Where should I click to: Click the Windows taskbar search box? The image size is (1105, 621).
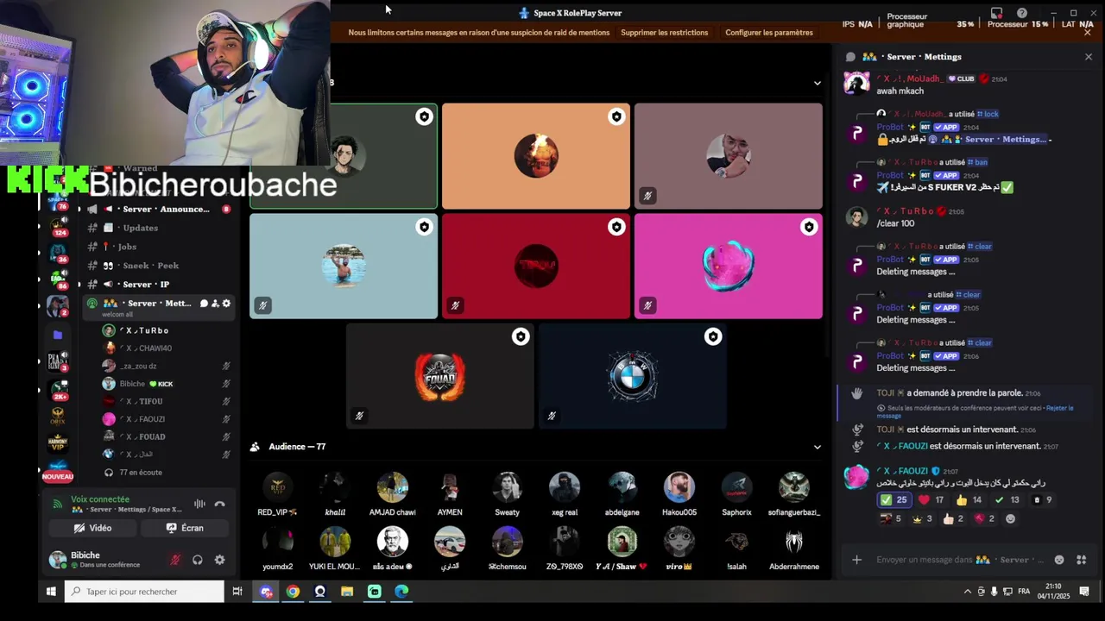(x=145, y=592)
